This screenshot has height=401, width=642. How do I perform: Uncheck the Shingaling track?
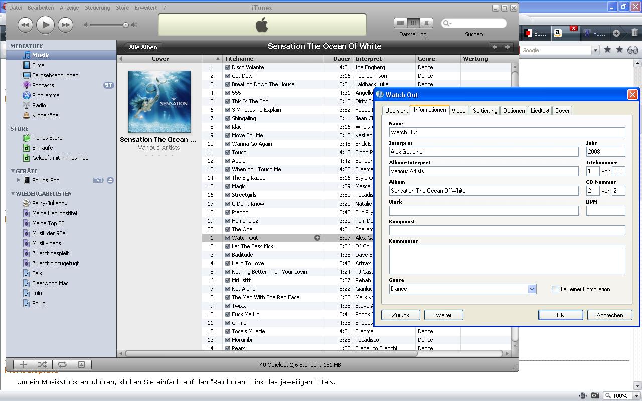228,118
